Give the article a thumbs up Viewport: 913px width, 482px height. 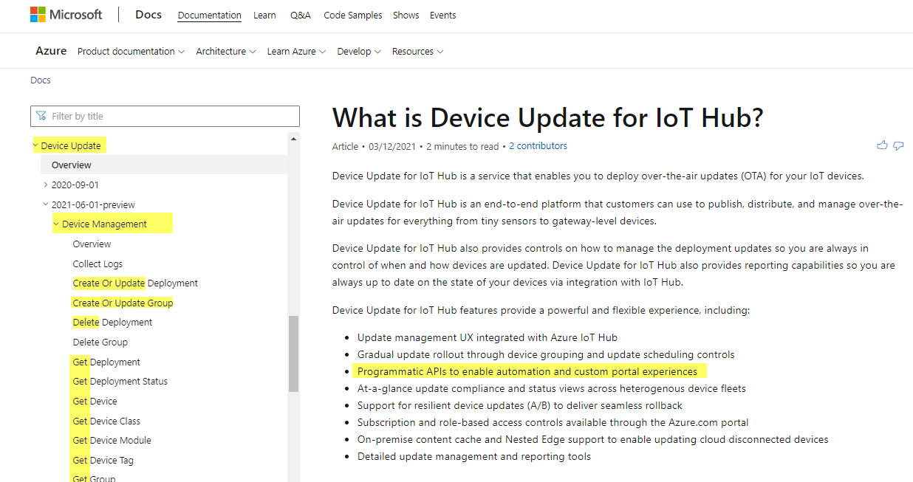click(882, 145)
